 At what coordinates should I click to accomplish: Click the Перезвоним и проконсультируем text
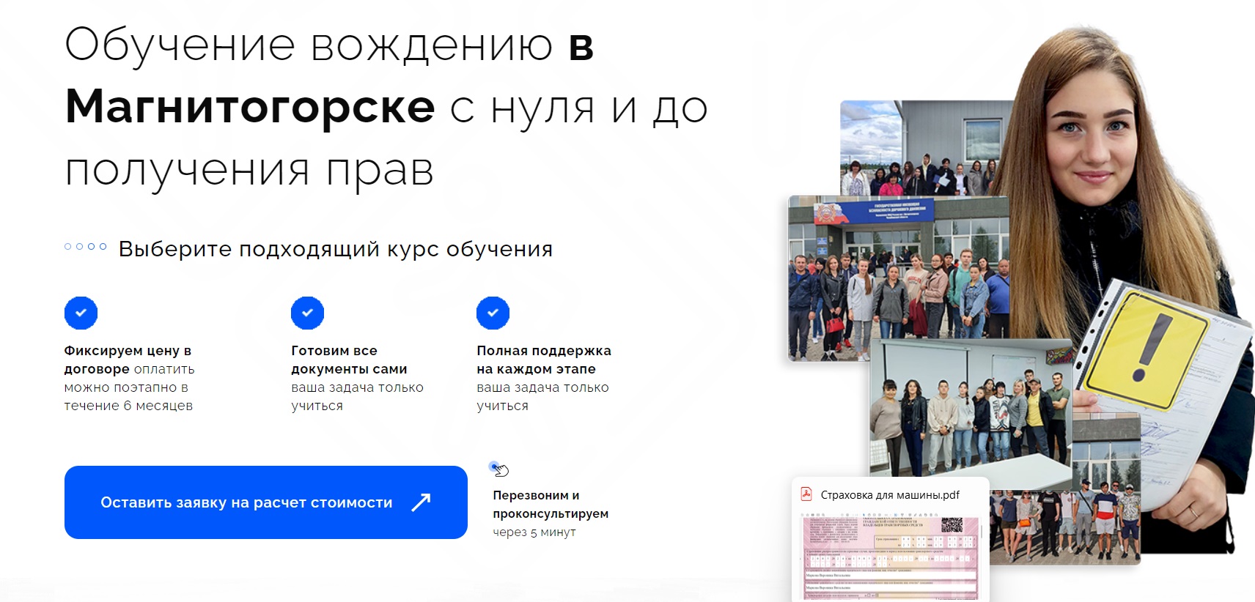[x=551, y=505]
